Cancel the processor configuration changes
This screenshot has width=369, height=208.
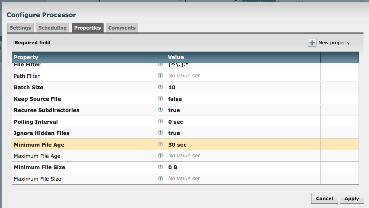[x=324, y=198]
